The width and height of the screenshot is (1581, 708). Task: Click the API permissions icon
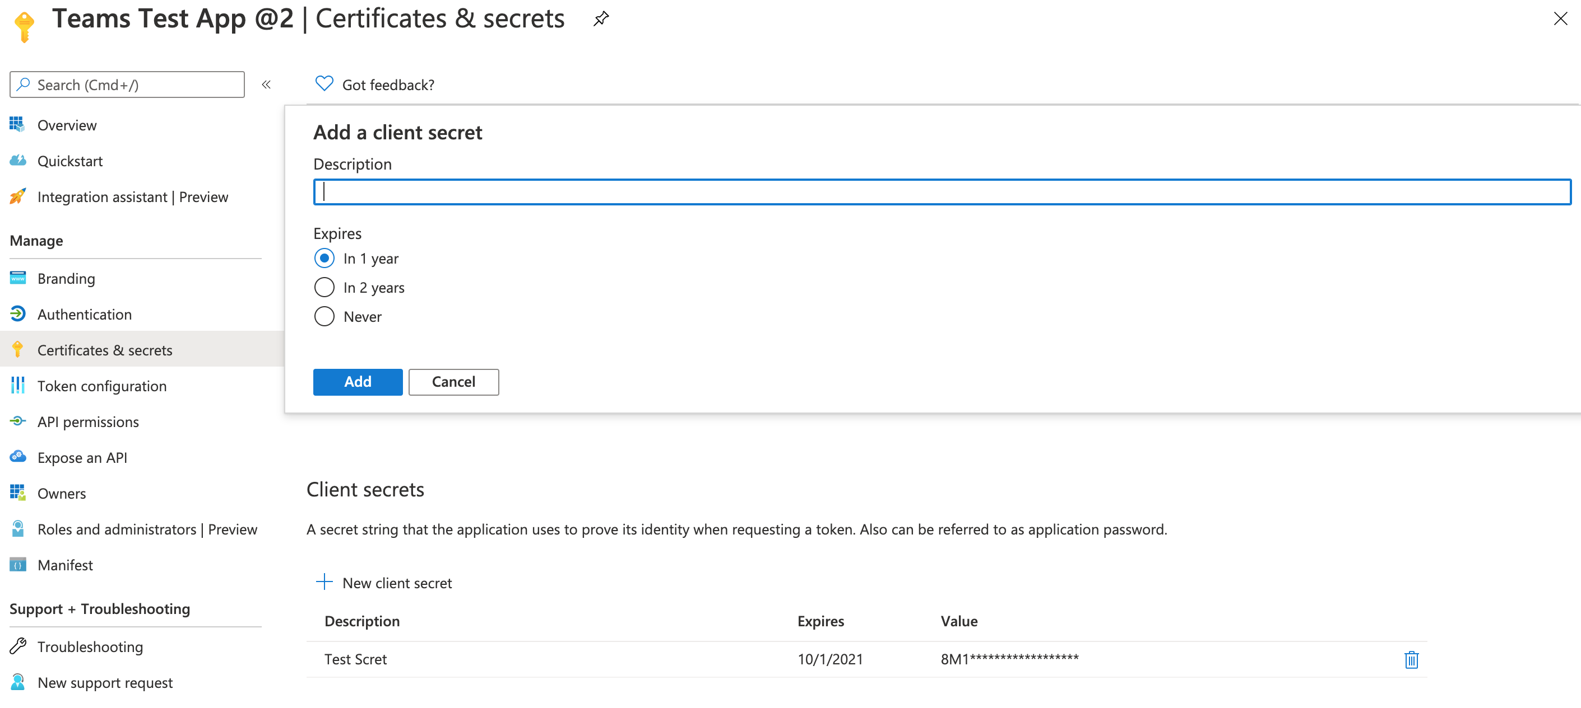click(x=18, y=421)
